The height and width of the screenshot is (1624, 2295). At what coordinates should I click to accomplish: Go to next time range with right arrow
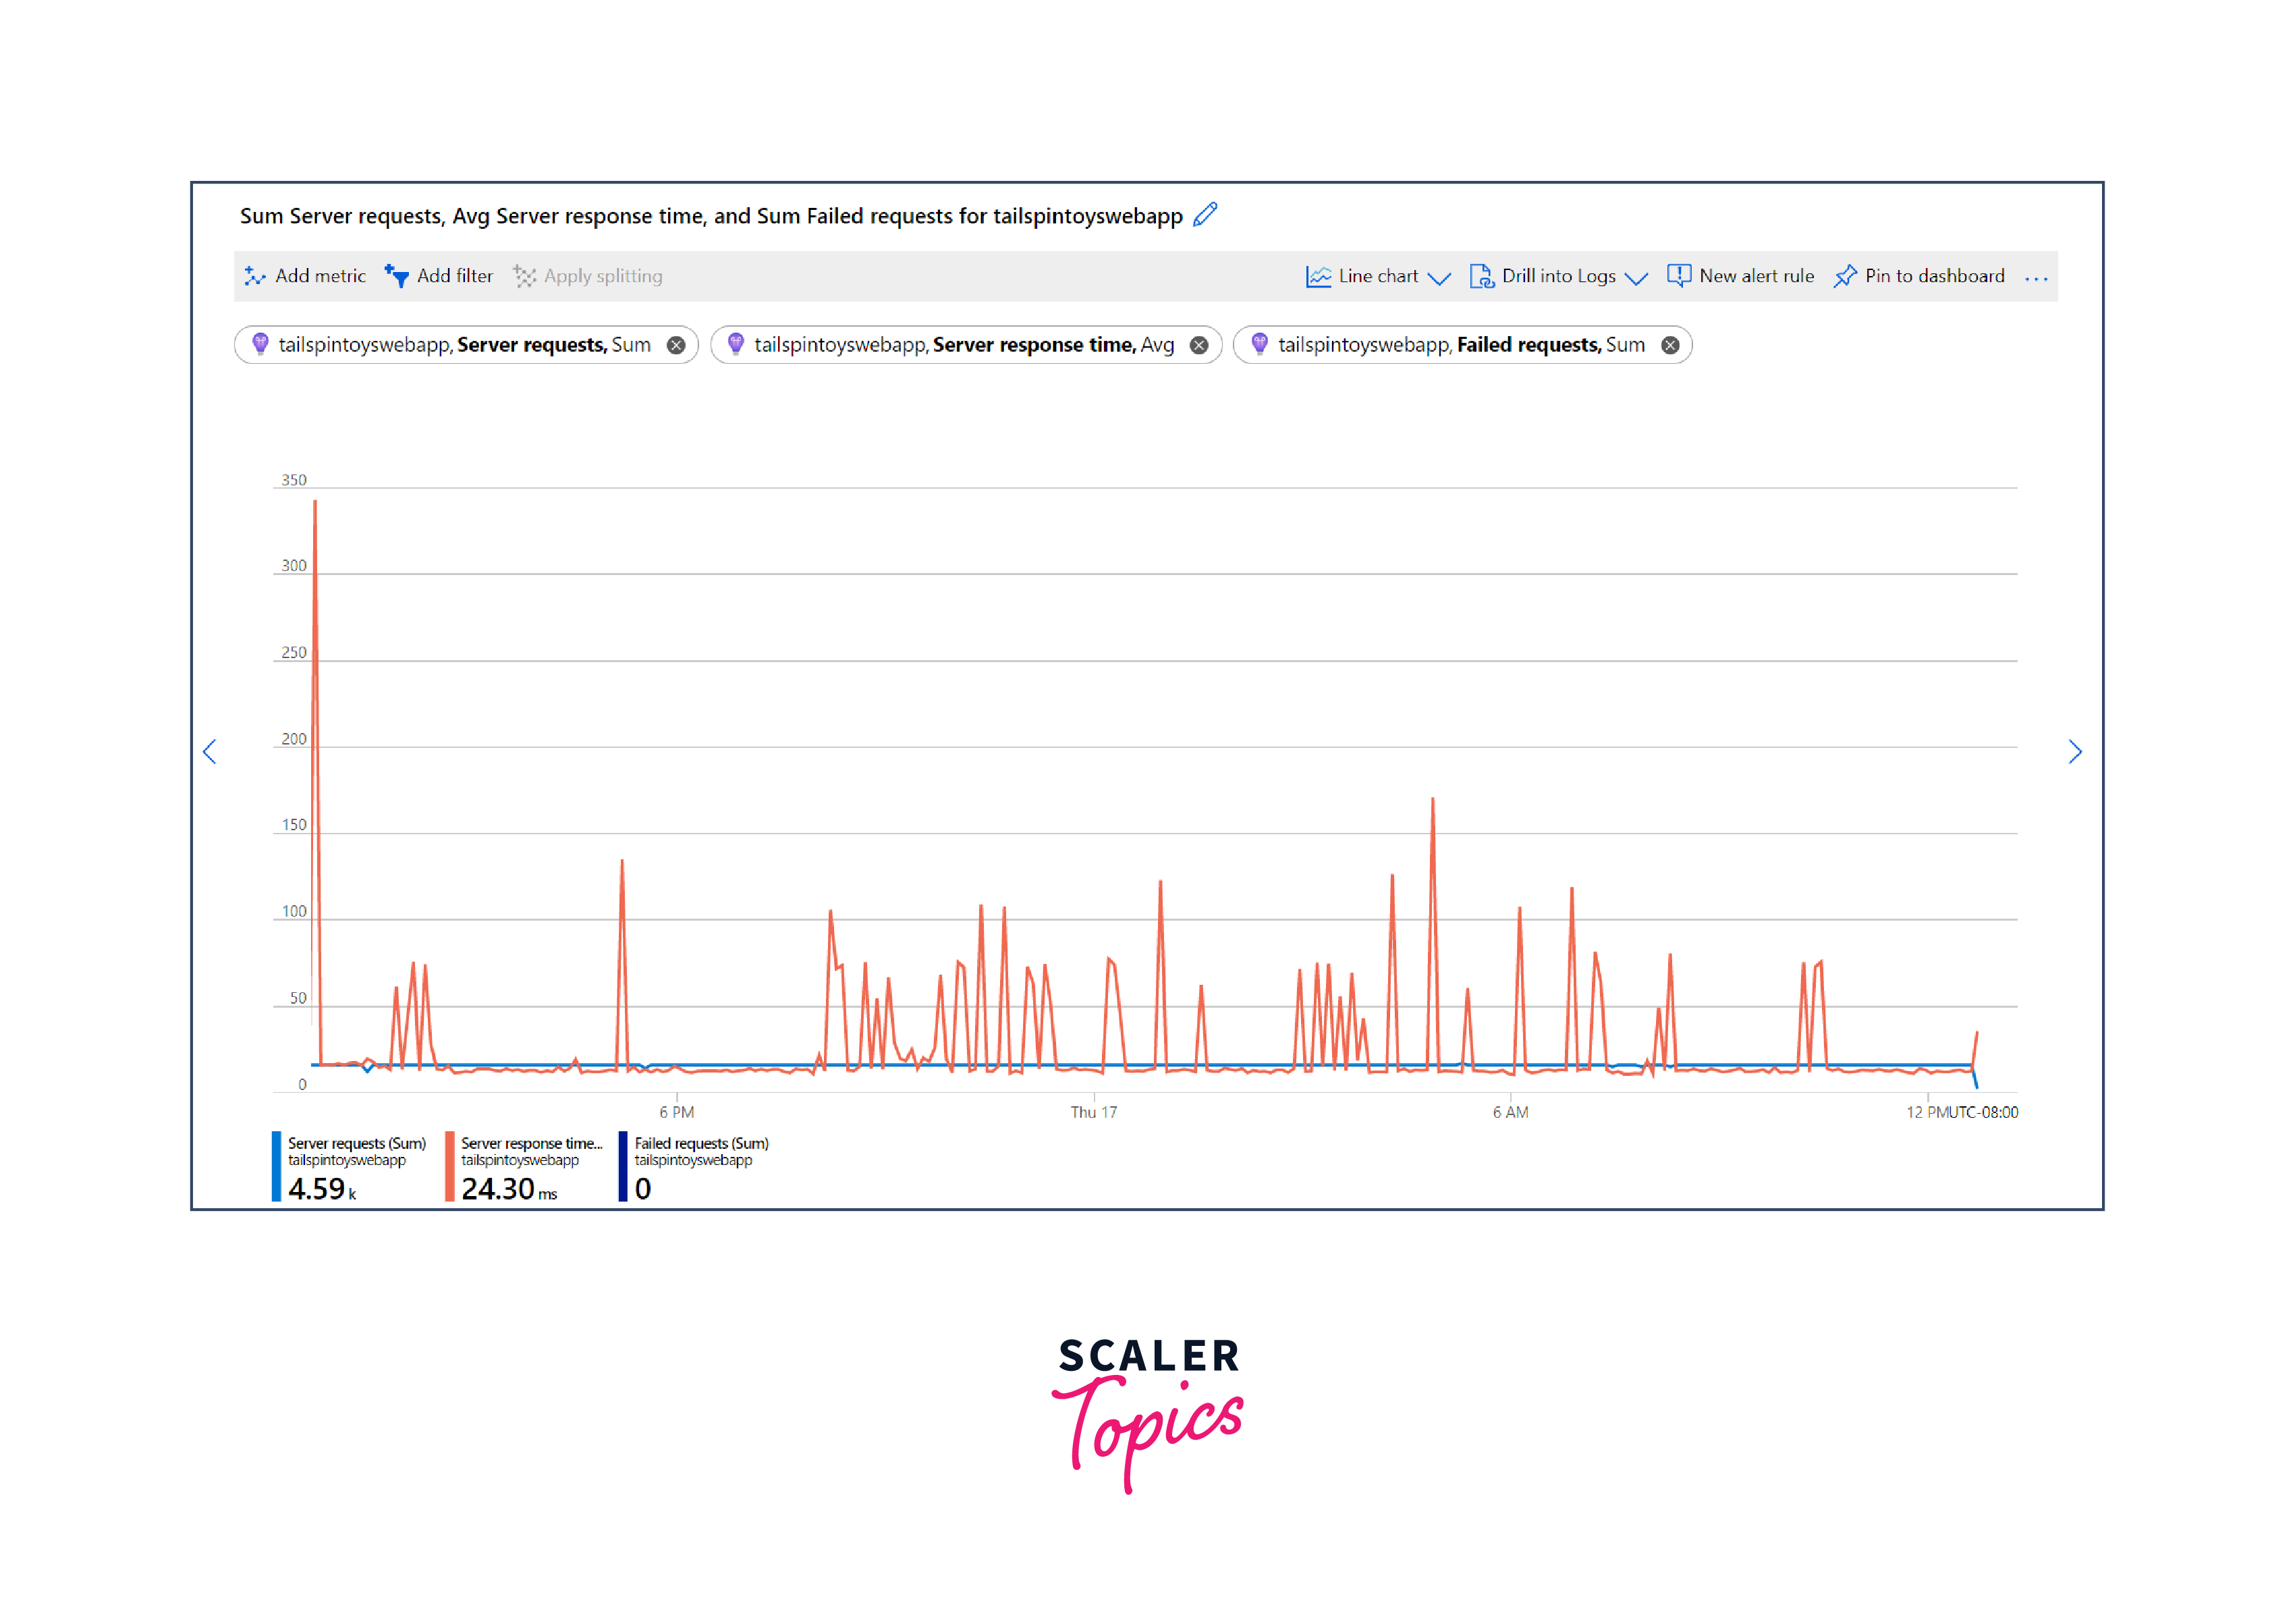tap(2075, 752)
